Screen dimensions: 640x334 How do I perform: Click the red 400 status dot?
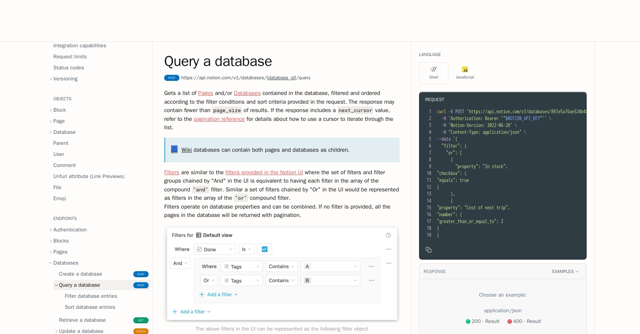(510, 321)
